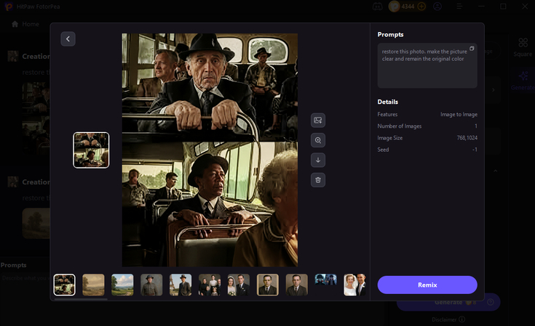Download the image with the arrow icon
The height and width of the screenshot is (326, 535).
point(318,160)
